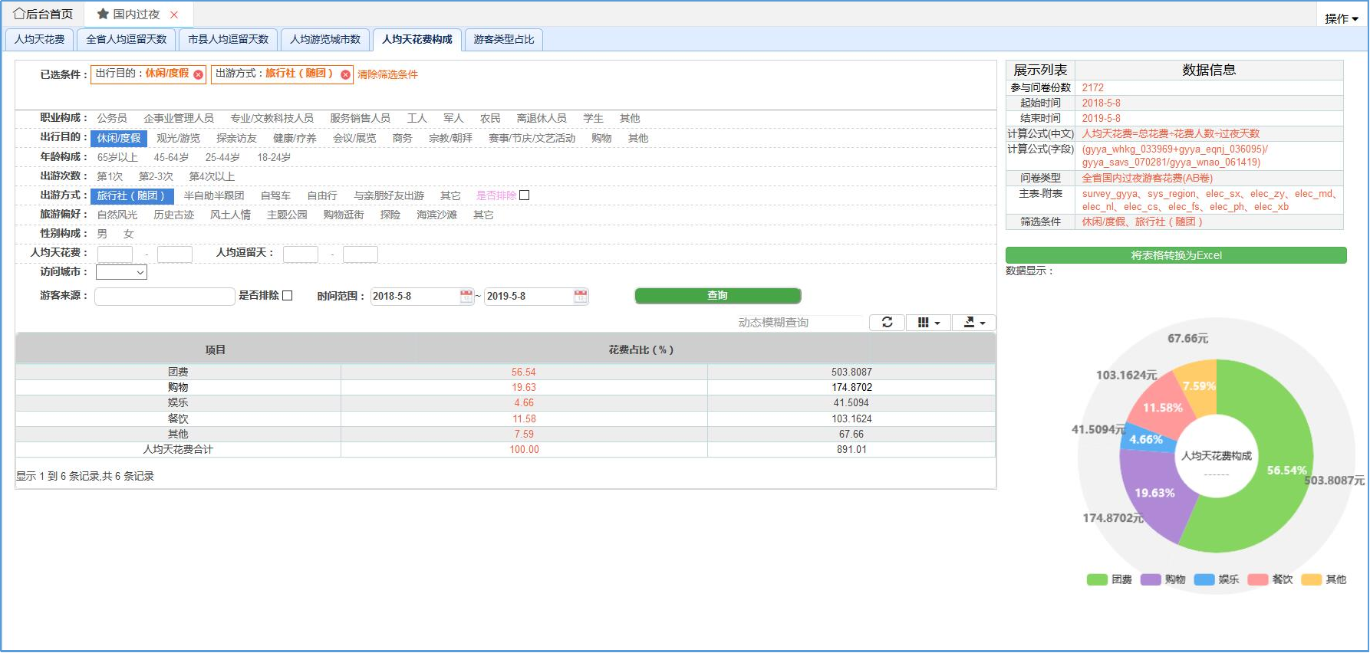Open the start date calendar picker
The image size is (1370, 653).
coord(466,297)
